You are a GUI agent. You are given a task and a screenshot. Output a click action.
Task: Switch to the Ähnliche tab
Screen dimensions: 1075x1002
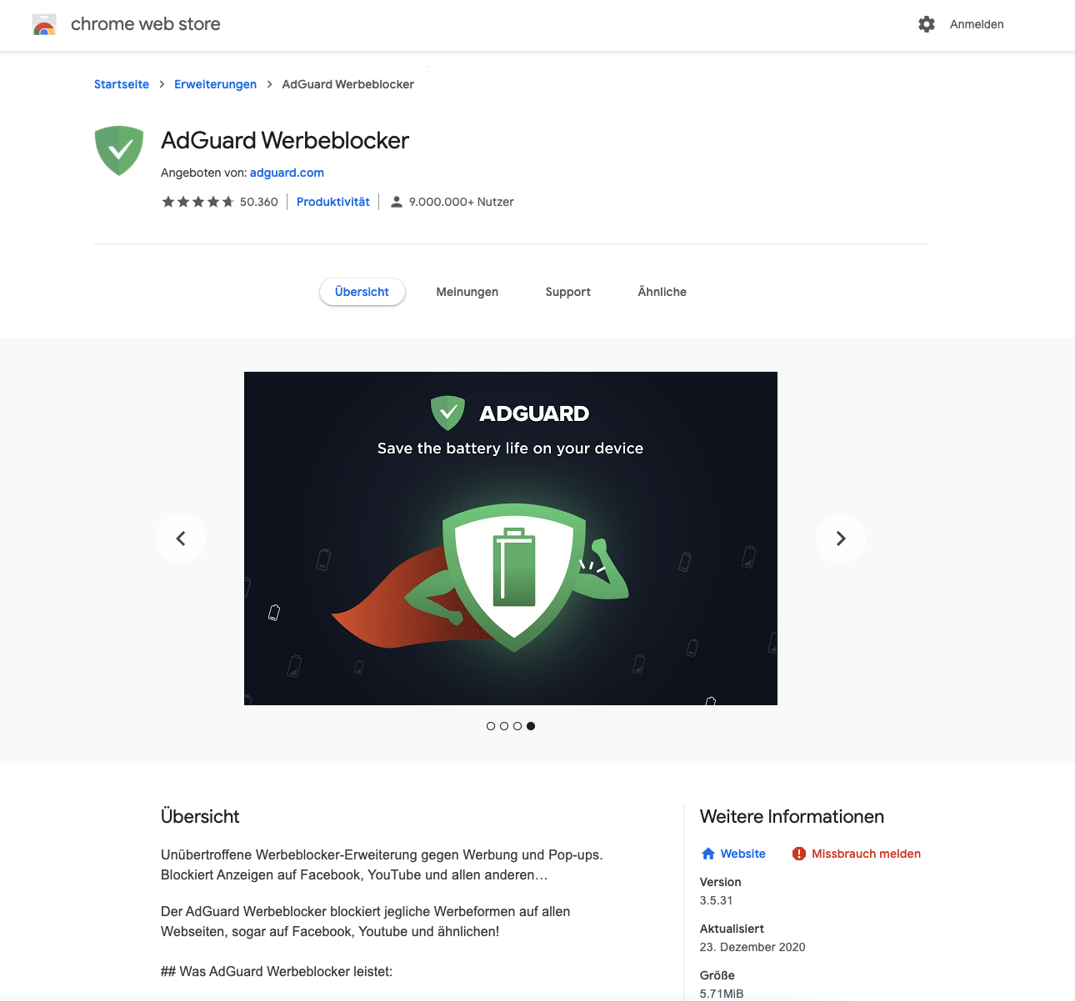coord(662,292)
